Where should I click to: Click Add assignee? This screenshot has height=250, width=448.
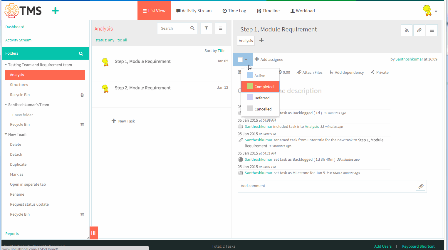coord(269,59)
